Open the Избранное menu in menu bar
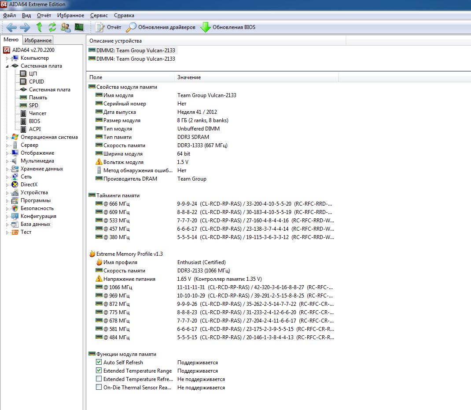 tap(70, 15)
